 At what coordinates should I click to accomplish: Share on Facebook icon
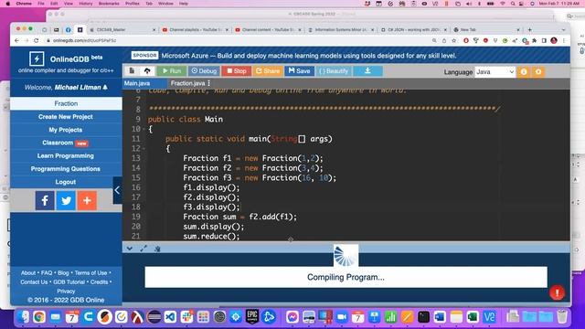coord(45,201)
